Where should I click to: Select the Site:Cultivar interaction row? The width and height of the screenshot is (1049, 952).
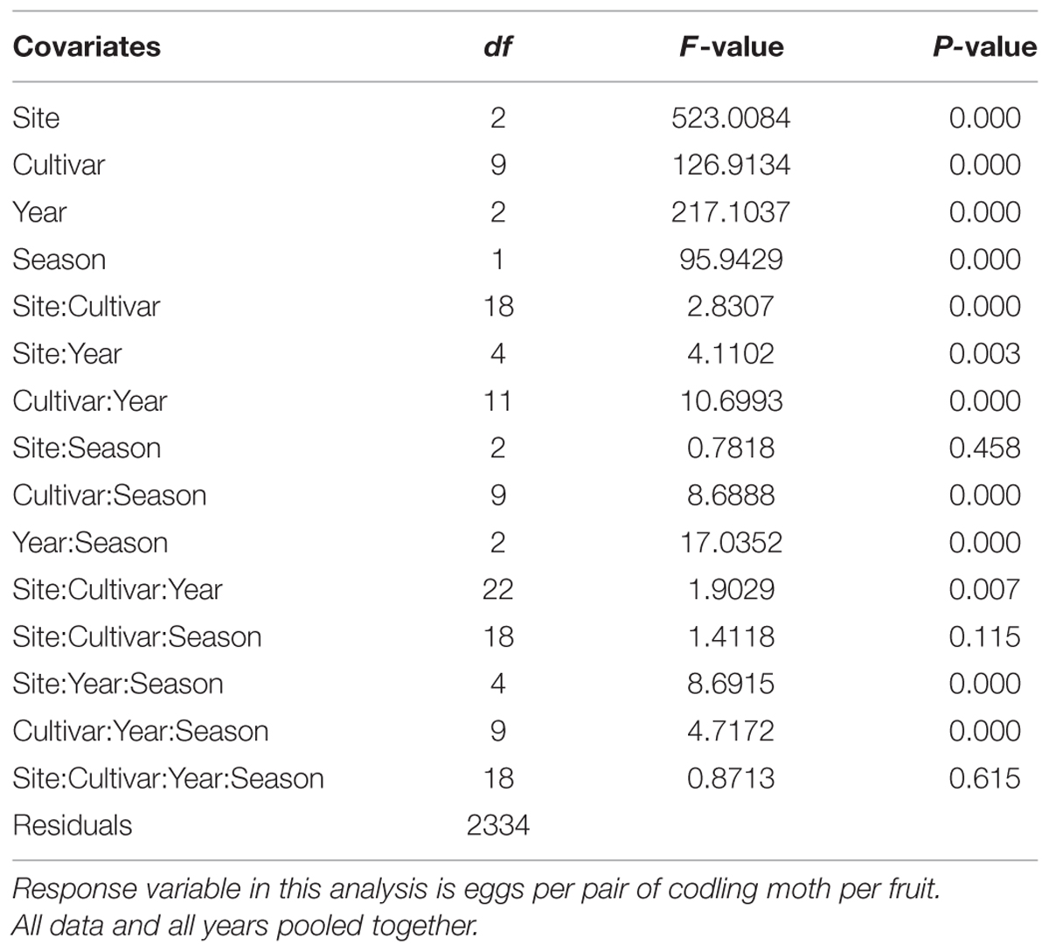click(x=524, y=307)
